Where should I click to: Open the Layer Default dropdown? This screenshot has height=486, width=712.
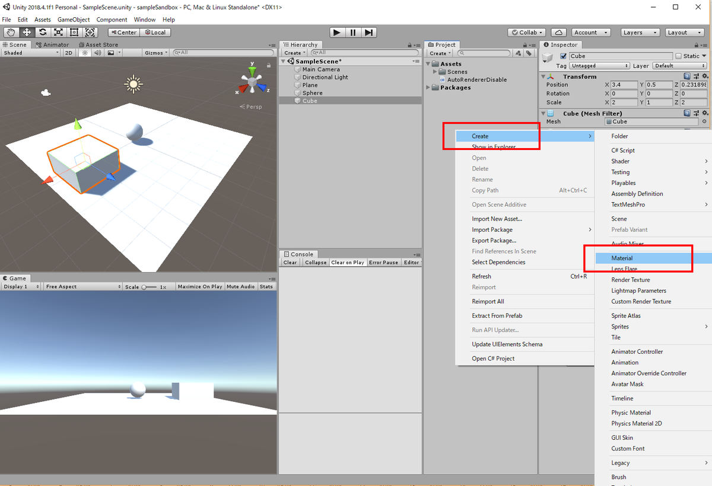(679, 66)
